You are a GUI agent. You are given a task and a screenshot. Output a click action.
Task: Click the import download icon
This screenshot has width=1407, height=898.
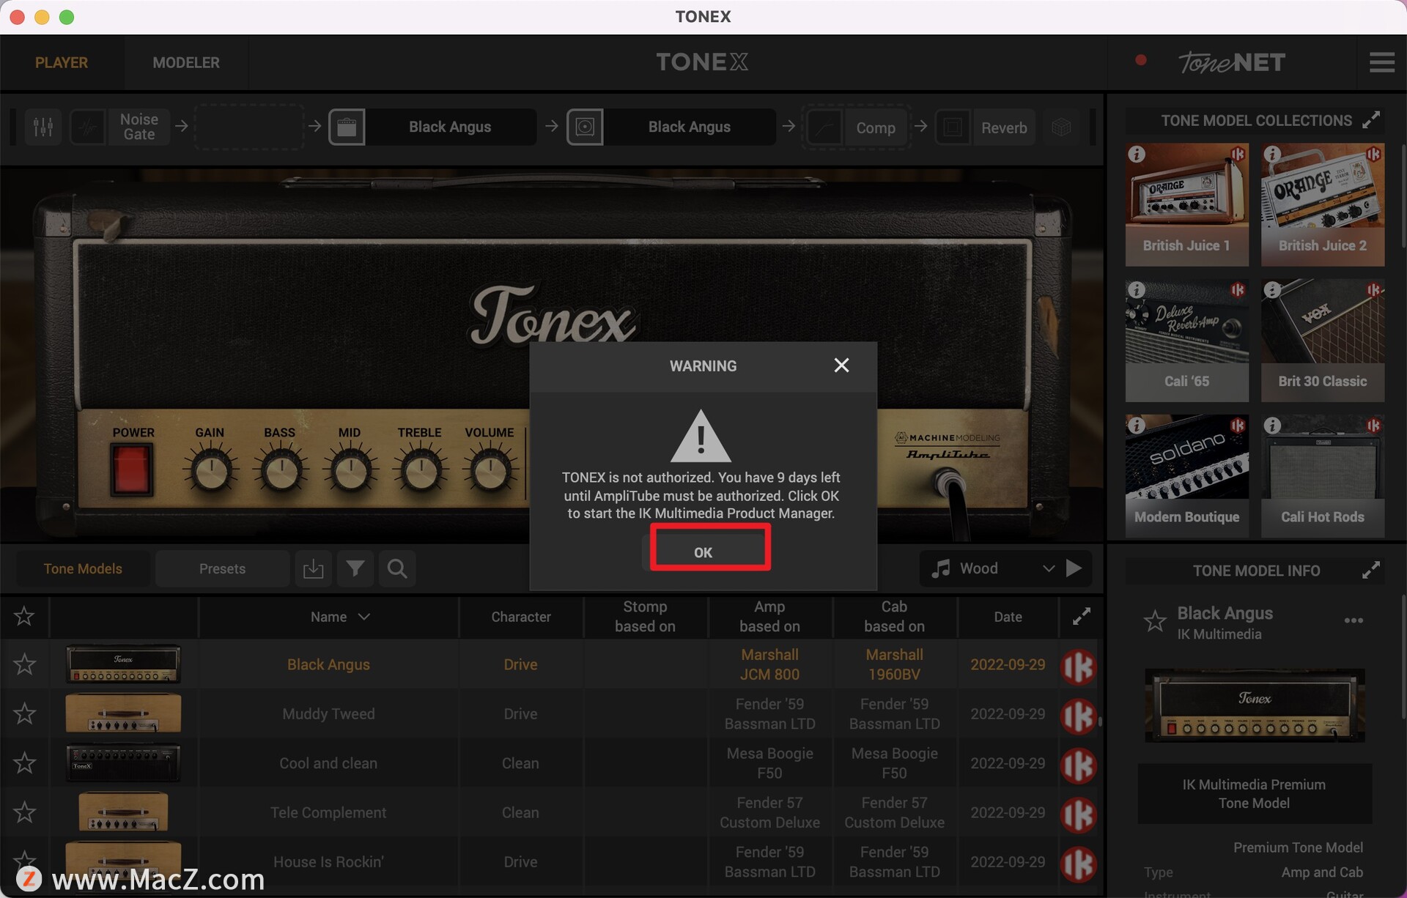pos(313,568)
